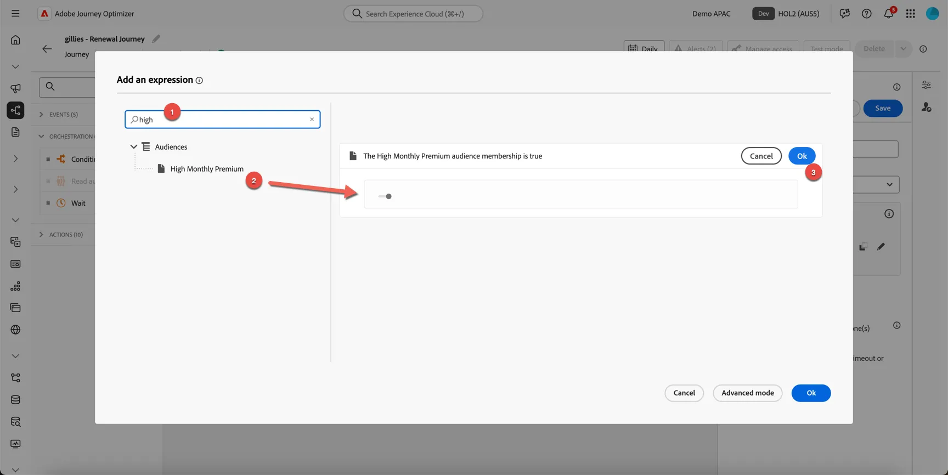This screenshot has height=475, width=948.
Task: Clear the search field with X icon
Action: point(312,120)
